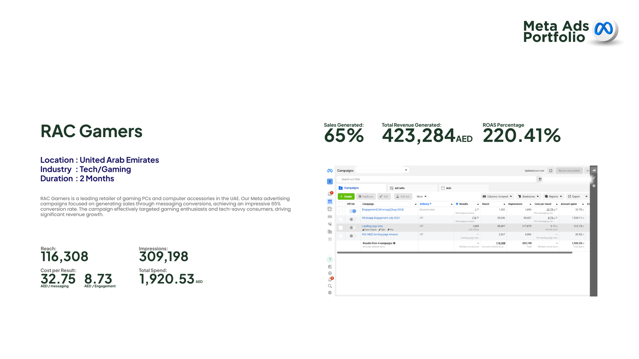The width and height of the screenshot is (639, 359).
Task: Expand the More dropdown in toolbar
Action: [x=422, y=197]
